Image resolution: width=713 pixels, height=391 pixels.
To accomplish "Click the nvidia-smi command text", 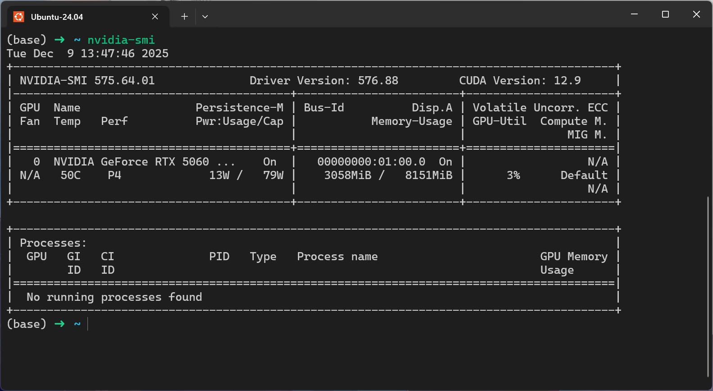I will click(x=121, y=40).
